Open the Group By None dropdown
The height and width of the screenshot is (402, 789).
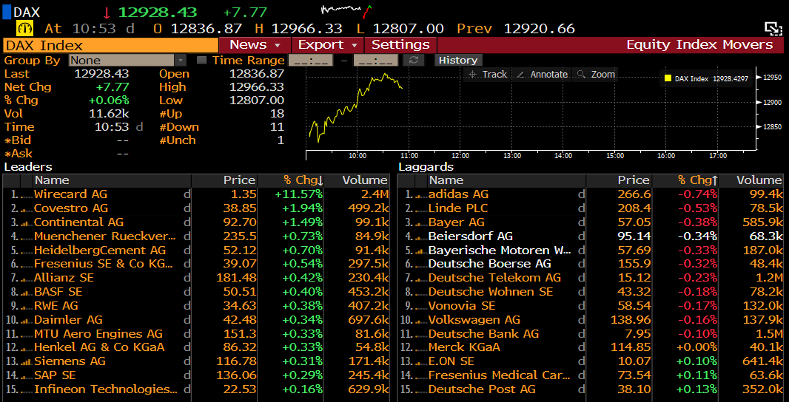(x=128, y=61)
